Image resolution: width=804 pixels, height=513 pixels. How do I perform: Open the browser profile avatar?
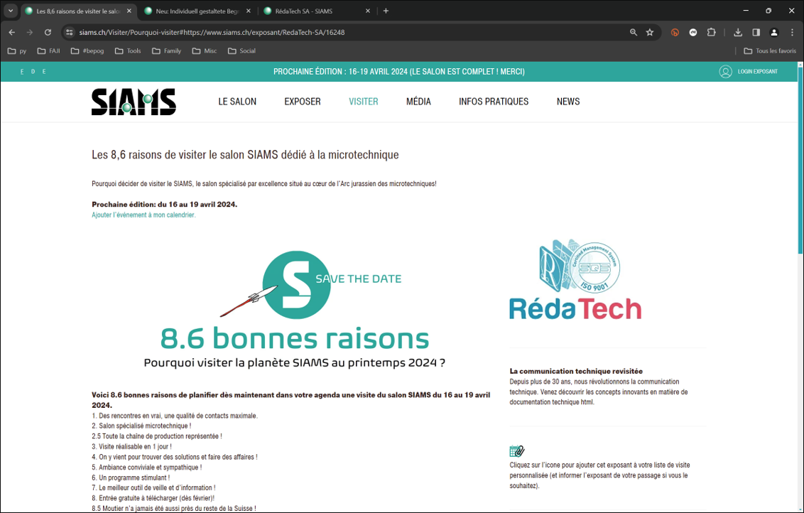pos(774,32)
